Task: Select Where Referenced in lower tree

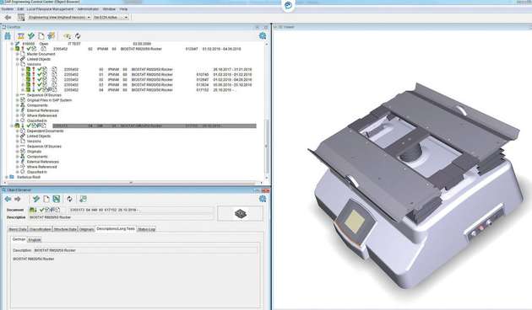Action: click(41, 167)
